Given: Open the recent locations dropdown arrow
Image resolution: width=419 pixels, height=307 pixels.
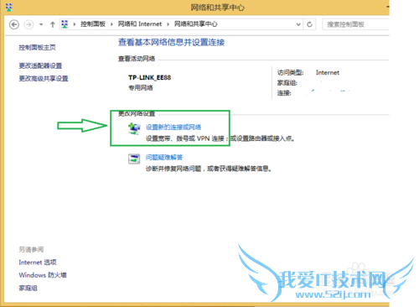Looking at the screenshot, I should tap(41, 24).
